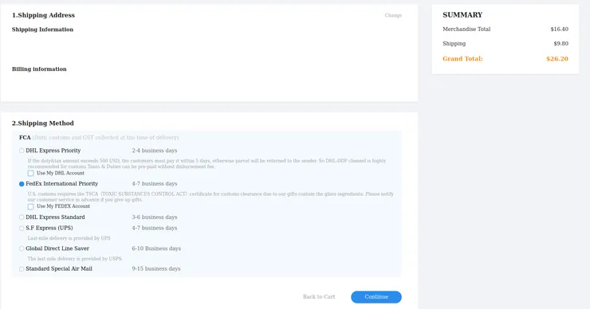Click the 6-10 Business days estimate

tap(156, 248)
